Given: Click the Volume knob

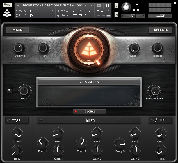Looking at the screenshot, I should pos(19,48).
